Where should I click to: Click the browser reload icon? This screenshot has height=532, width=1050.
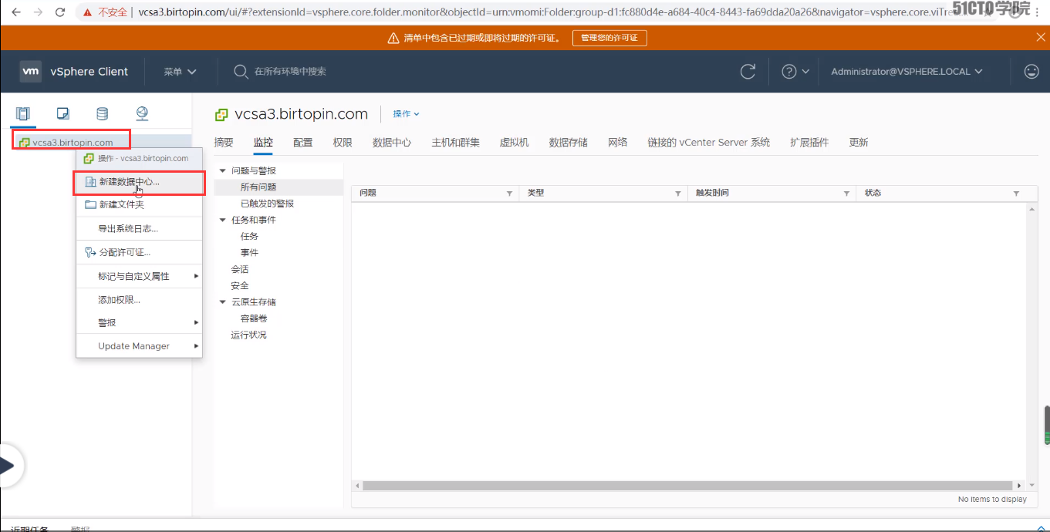pyautogui.click(x=60, y=12)
